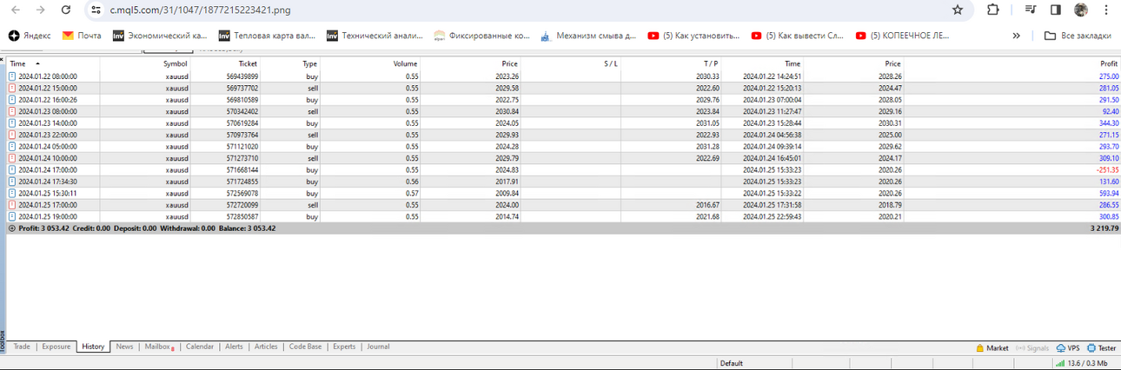
Task: Open the Тепловая карта вал... bookmark
Action: tap(267, 36)
